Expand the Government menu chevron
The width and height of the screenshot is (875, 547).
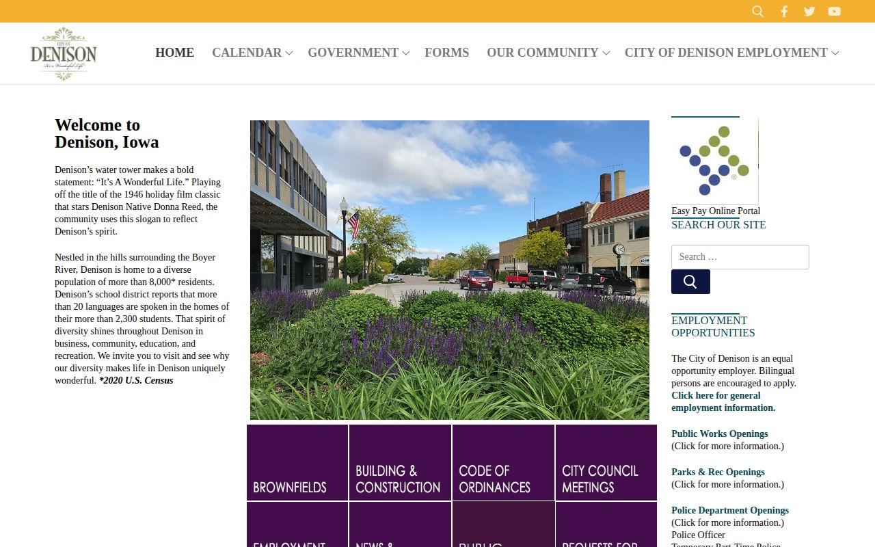coord(406,53)
